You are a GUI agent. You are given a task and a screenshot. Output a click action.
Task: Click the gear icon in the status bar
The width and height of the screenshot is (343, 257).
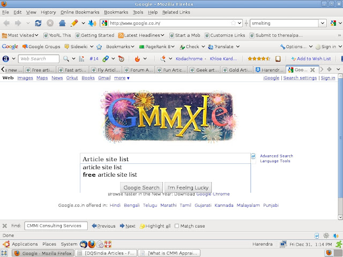pos(326,236)
